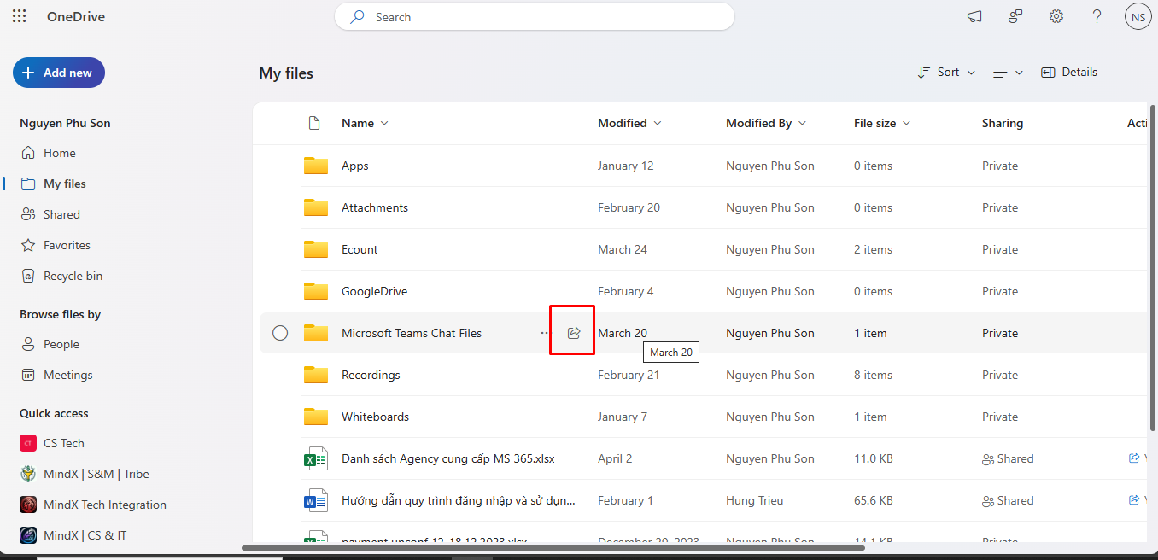Open the Danh sách Agency cung cấp MS 365.xlsx file

pyautogui.click(x=447, y=458)
